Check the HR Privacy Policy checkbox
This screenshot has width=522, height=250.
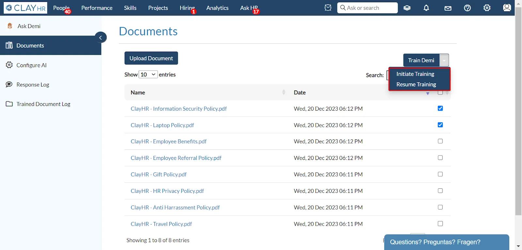coord(440,191)
